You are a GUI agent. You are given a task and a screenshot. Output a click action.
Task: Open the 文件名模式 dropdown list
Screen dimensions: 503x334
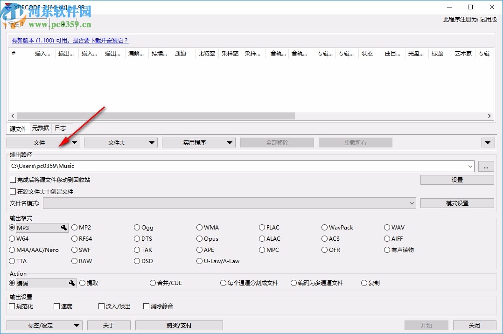[x=412, y=203]
